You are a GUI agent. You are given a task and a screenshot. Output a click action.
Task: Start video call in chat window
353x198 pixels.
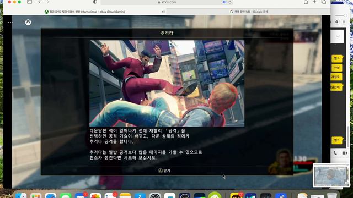(x=344, y=153)
